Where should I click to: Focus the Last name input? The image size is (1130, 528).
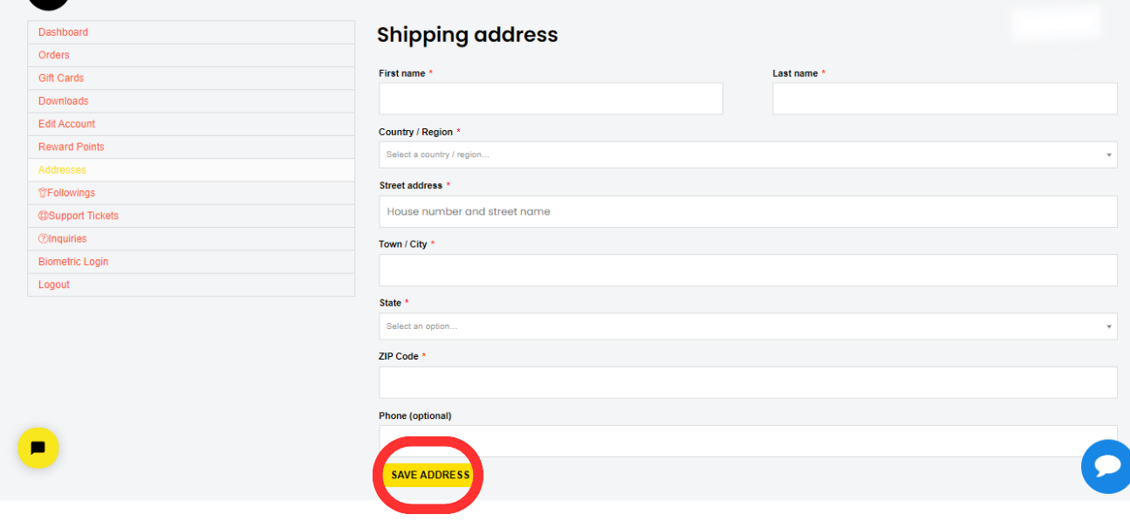coord(944,99)
